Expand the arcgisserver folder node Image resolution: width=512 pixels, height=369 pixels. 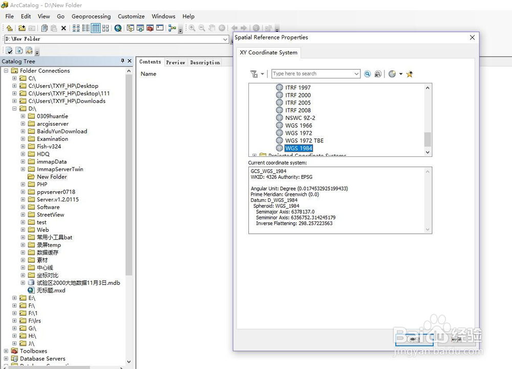(x=23, y=124)
